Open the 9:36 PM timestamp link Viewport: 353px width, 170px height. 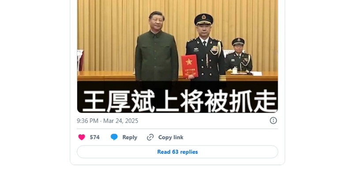pos(87,121)
